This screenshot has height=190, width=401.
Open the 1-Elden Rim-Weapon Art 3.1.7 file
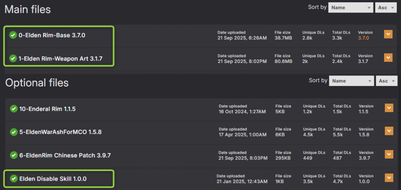tap(60, 58)
